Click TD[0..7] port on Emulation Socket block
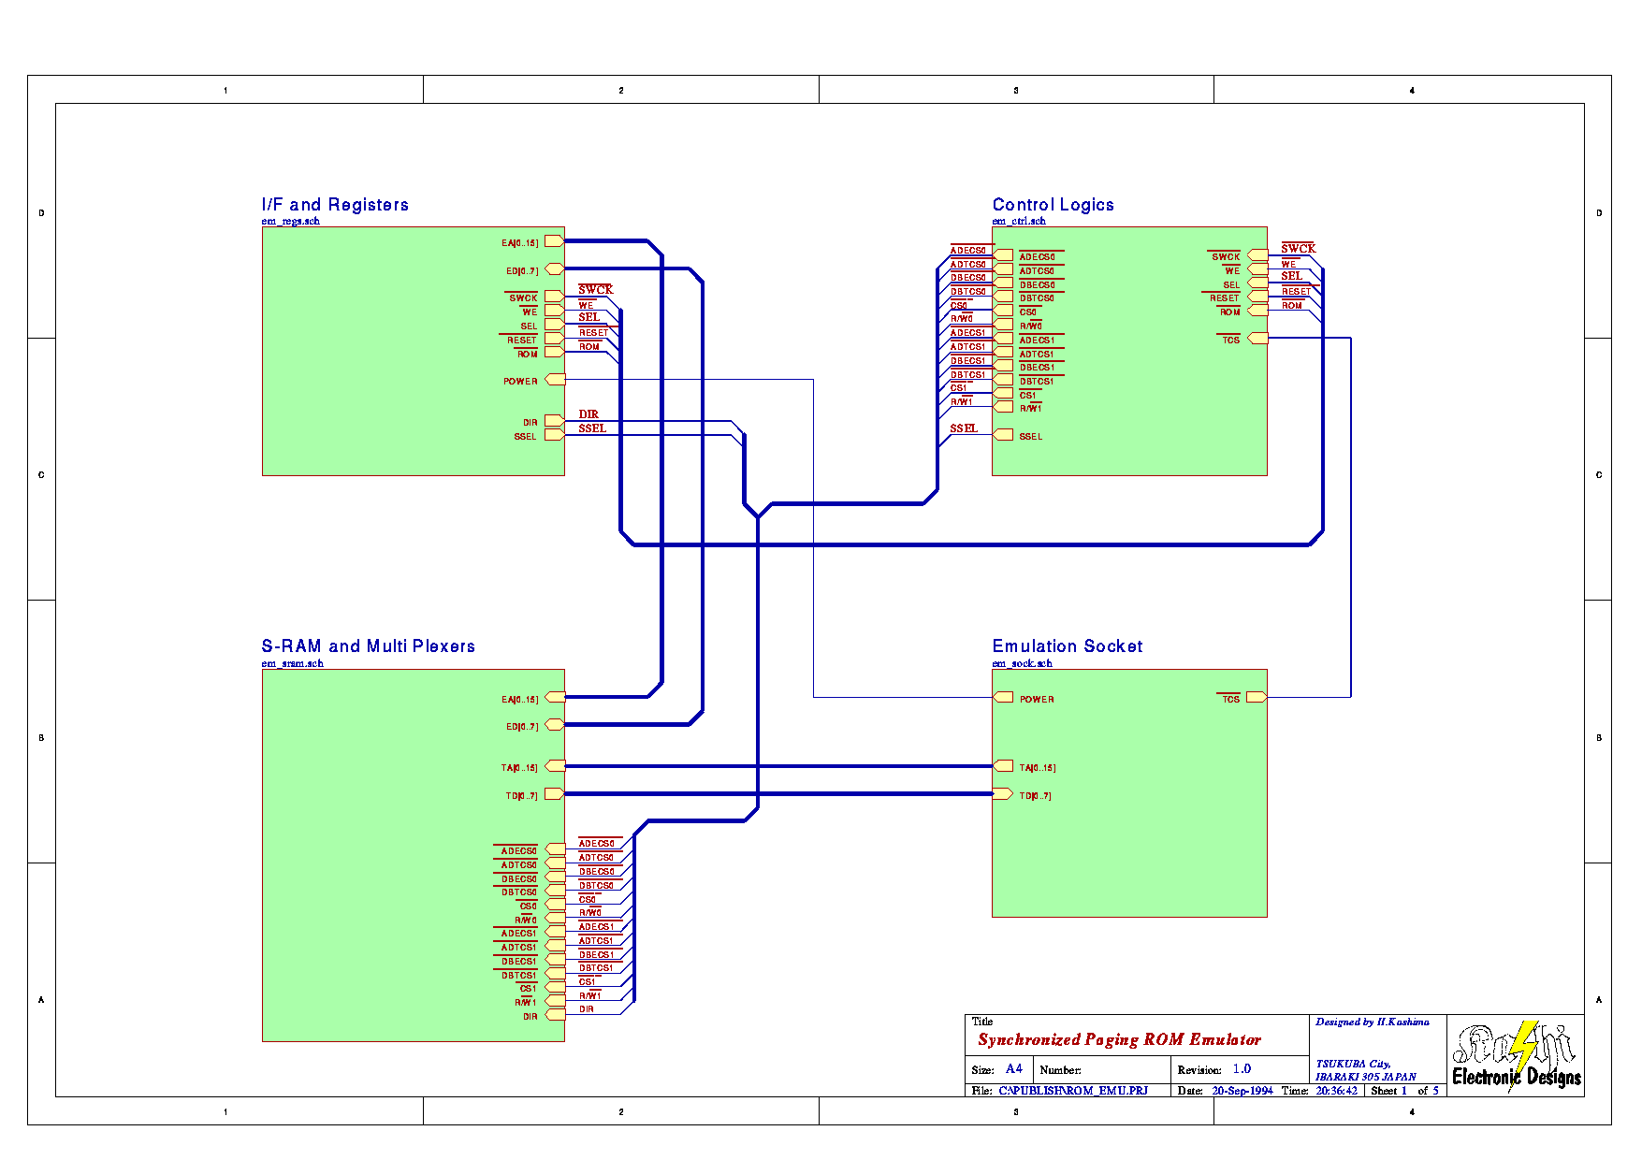Viewport: 1642px width, 1160px height. click(x=1003, y=795)
